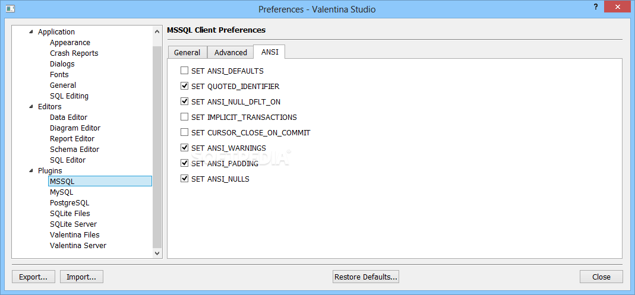The width and height of the screenshot is (635, 295).
Task: Click the tree scrollbar down arrow
Action: (x=157, y=253)
